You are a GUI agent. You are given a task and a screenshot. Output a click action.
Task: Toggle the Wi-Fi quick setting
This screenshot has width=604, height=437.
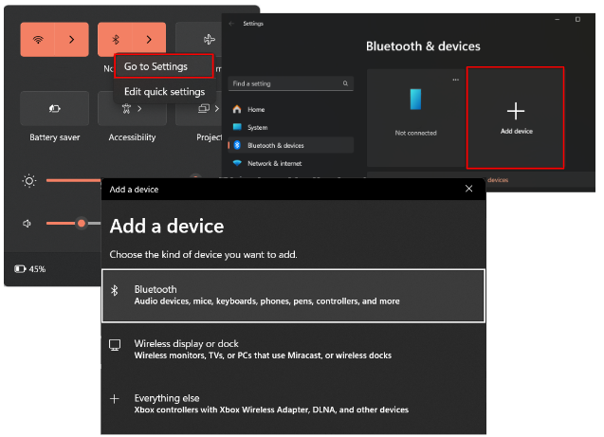point(38,39)
